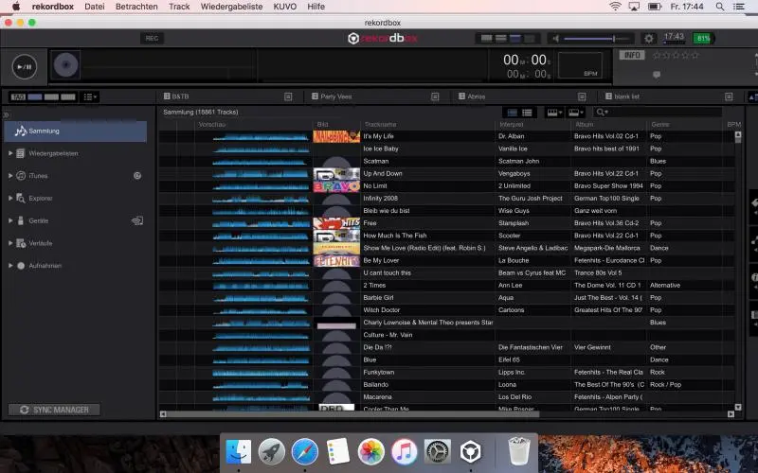
Task: Open rekordbox preferences via gear icon
Action: pyautogui.click(x=649, y=38)
